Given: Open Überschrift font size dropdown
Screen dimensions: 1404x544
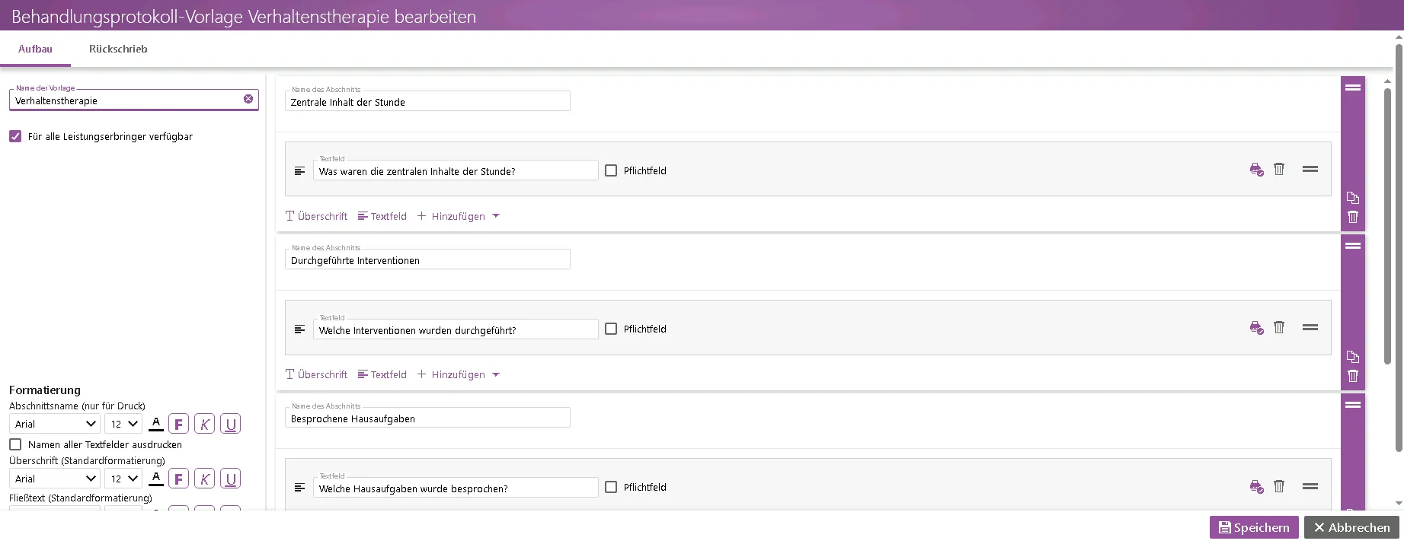Looking at the screenshot, I should point(123,479).
